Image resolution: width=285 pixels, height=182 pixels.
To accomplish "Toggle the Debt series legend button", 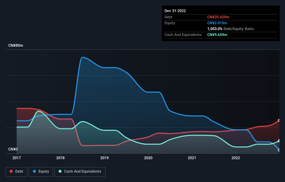I will (x=17, y=172).
